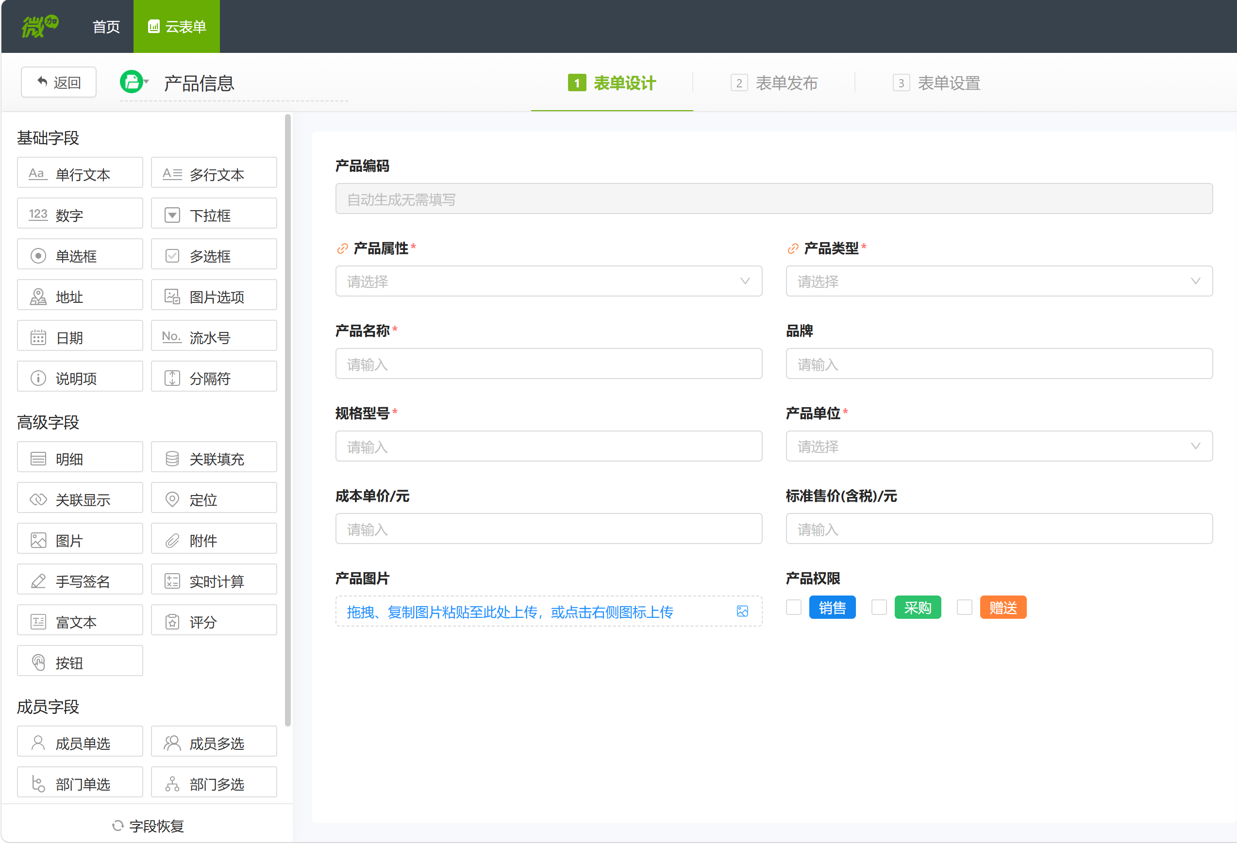Image resolution: width=1237 pixels, height=844 pixels.
Task: Open the 产品属性 dropdown
Action: [x=548, y=281]
